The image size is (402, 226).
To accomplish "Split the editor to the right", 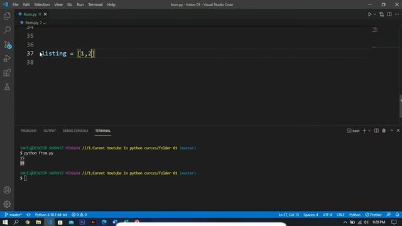I will coord(389,14).
